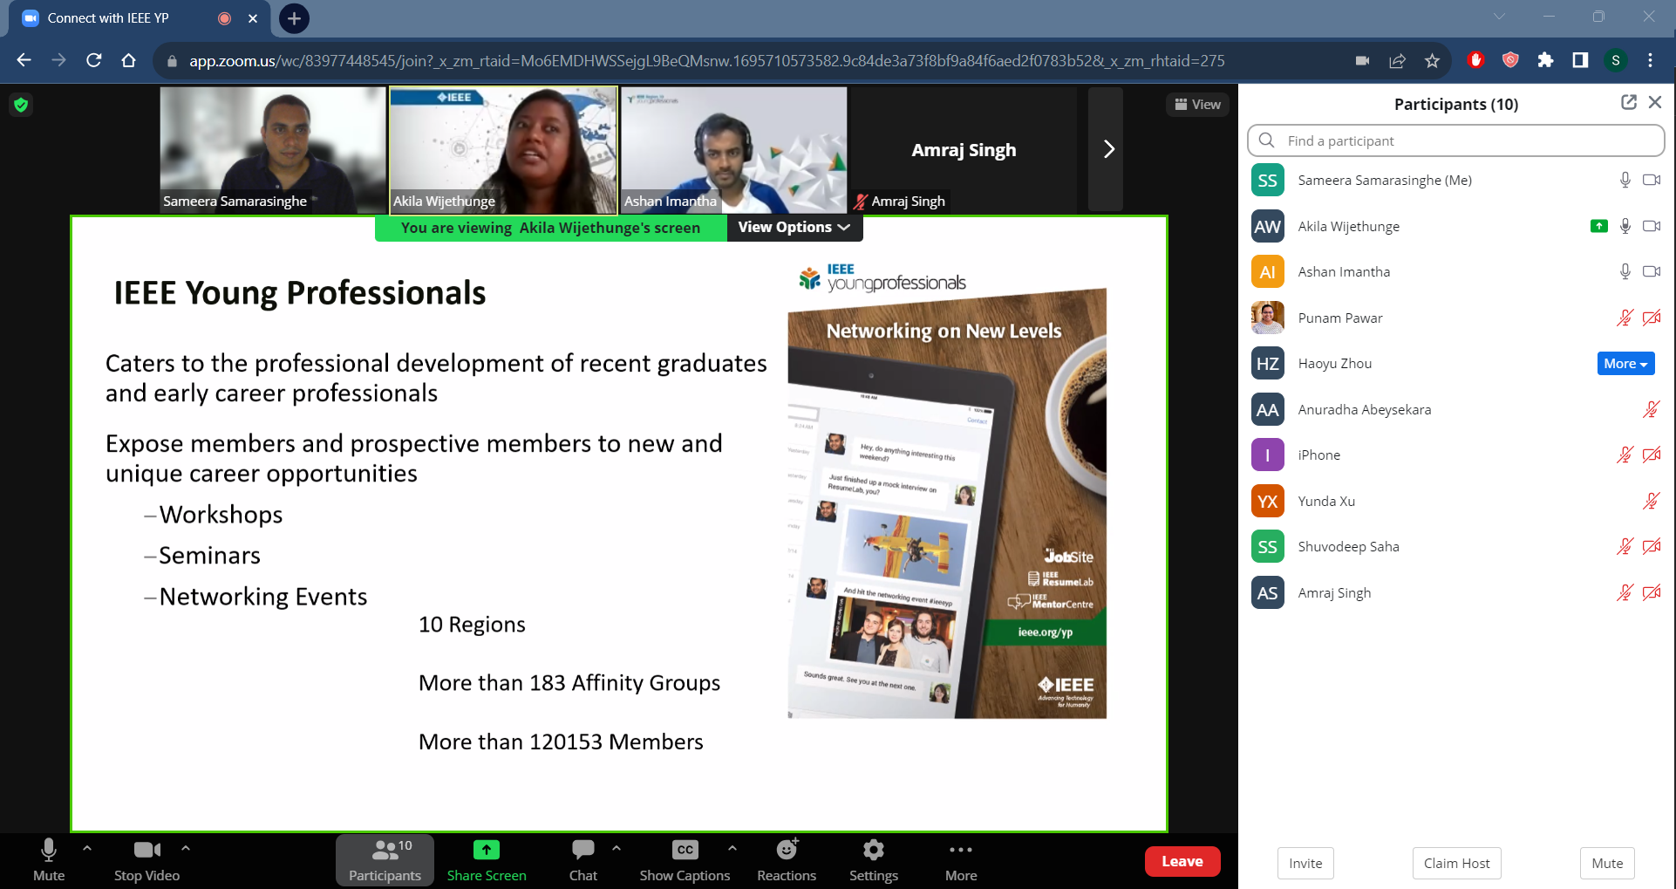Toggle Sameera Samarasinghe's camera icon in list
This screenshot has width=1676, height=889.
click(x=1652, y=180)
